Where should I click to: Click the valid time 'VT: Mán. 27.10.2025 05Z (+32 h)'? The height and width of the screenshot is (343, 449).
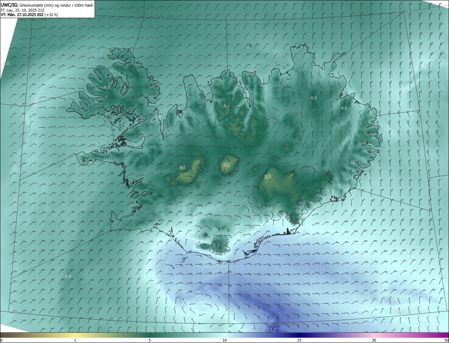pyautogui.click(x=29, y=15)
